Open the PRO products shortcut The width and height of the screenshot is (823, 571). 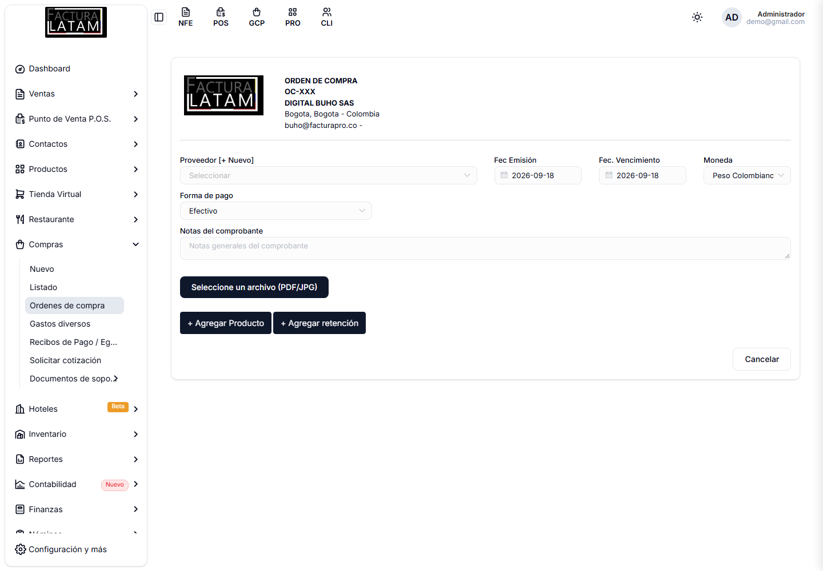click(293, 17)
